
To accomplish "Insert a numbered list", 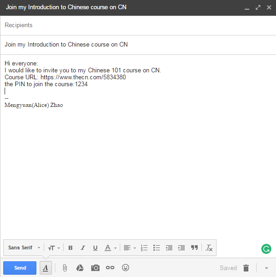I will (x=144, y=248).
